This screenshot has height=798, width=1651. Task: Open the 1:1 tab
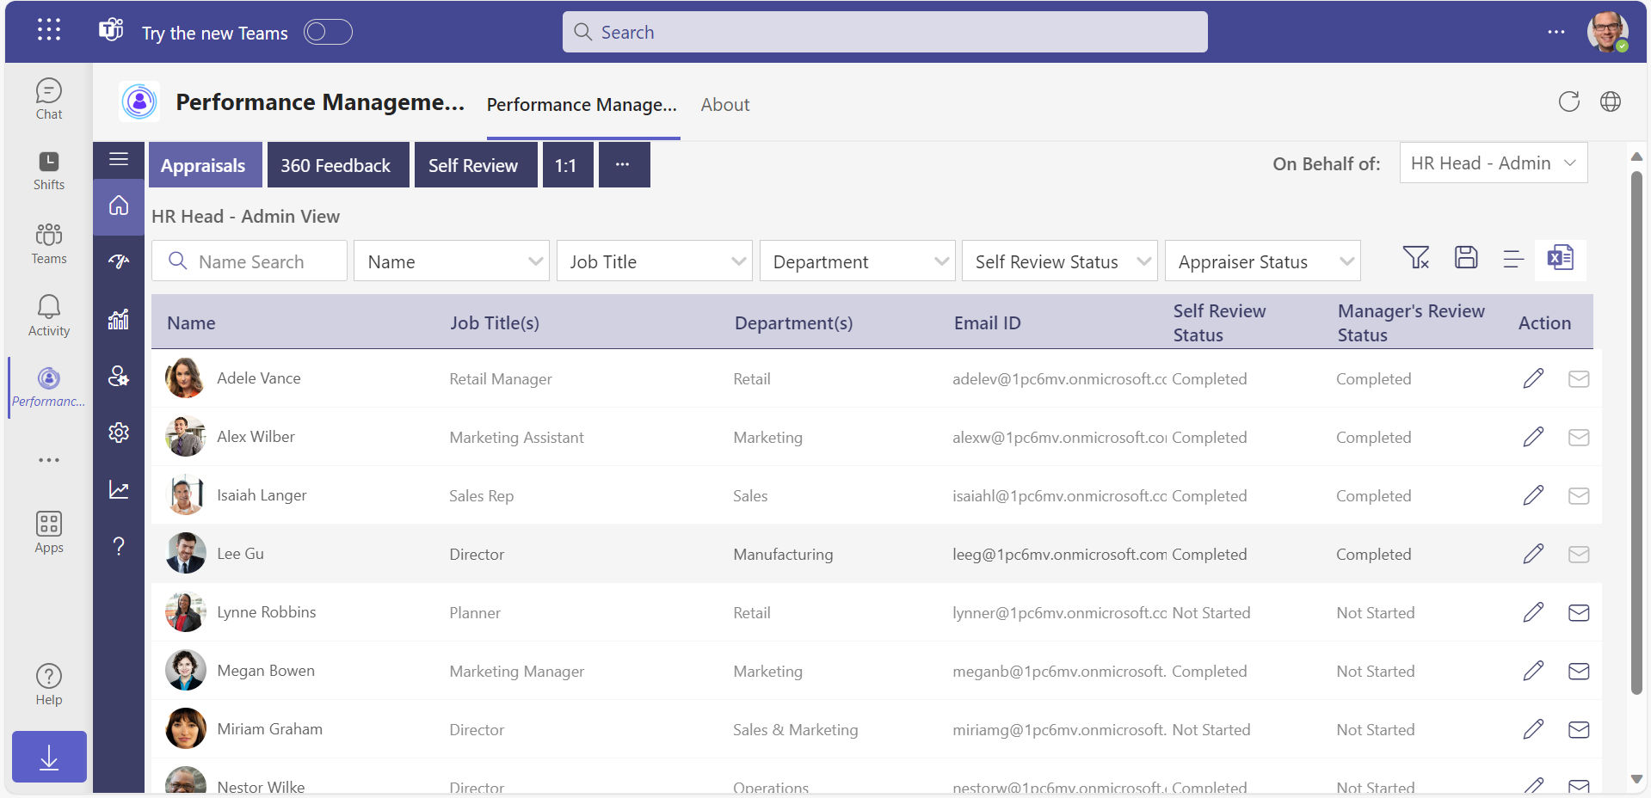(568, 165)
